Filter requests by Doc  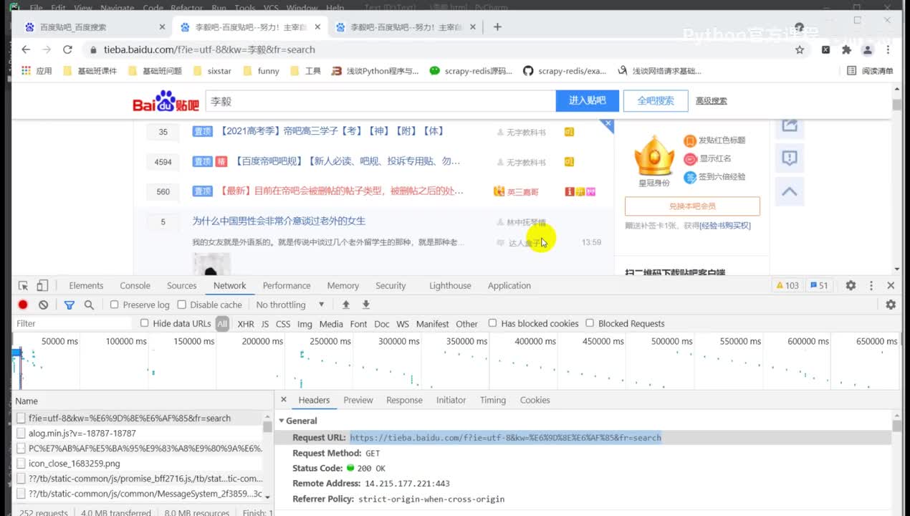tap(382, 324)
